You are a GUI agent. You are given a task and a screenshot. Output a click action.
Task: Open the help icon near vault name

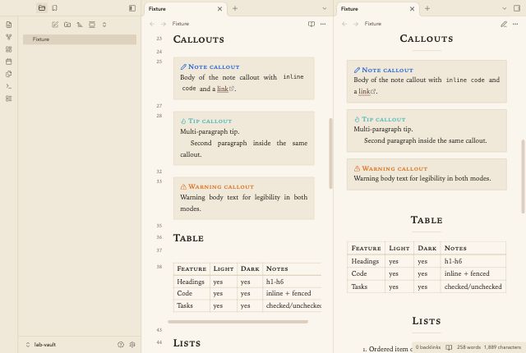[121, 345]
